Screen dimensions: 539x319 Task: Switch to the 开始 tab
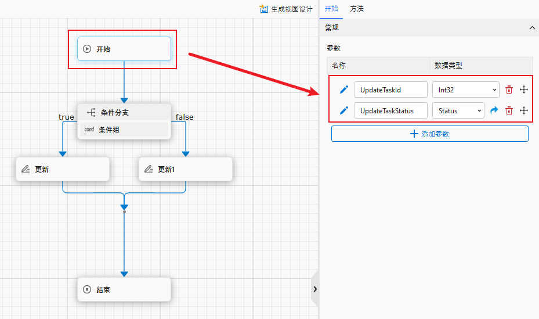331,9
